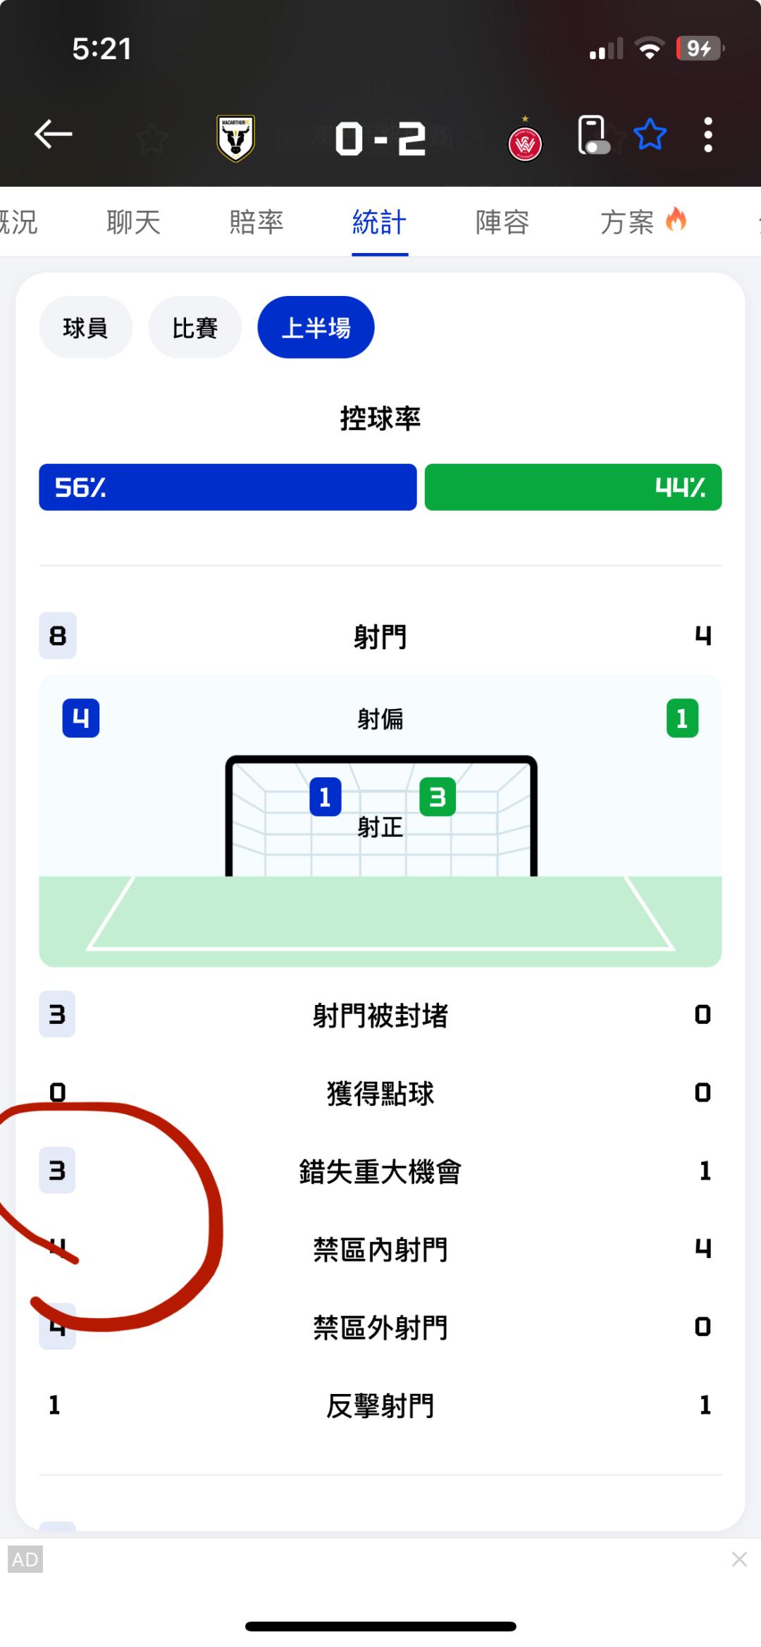Tap the back arrow icon

[x=54, y=134]
